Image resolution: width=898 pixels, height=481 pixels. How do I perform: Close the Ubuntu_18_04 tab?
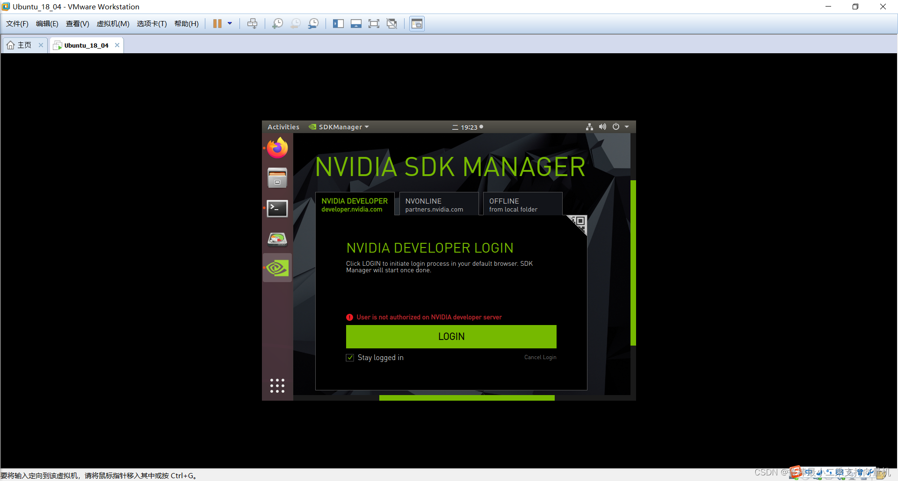[117, 45]
